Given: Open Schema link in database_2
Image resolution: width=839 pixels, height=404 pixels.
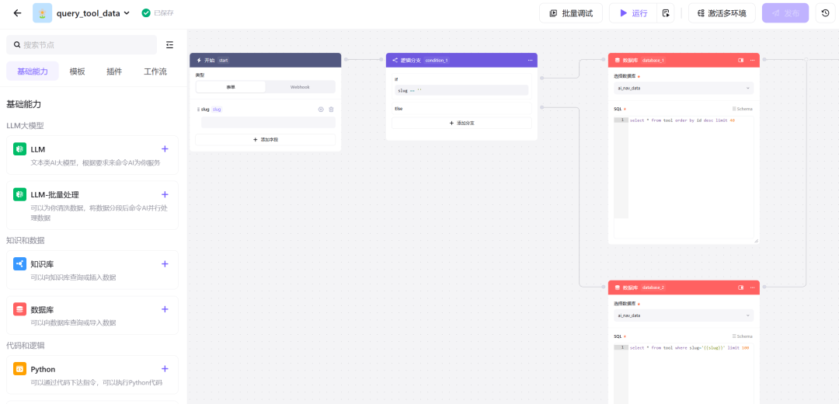Looking at the screenshot, I should pyautogui.click(x=742, y=336).
